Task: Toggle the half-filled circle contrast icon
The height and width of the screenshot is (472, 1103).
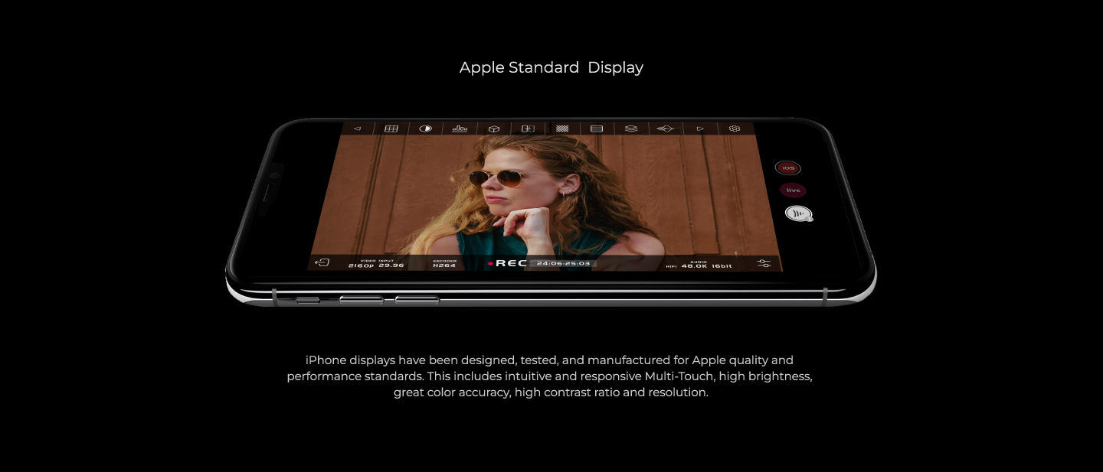Action: point(425,129)
